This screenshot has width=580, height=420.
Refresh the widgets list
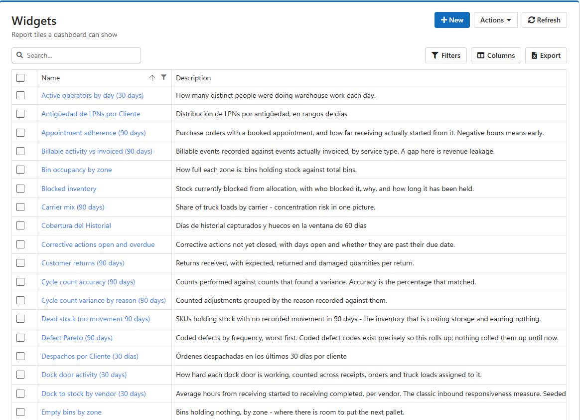[544, 20]
